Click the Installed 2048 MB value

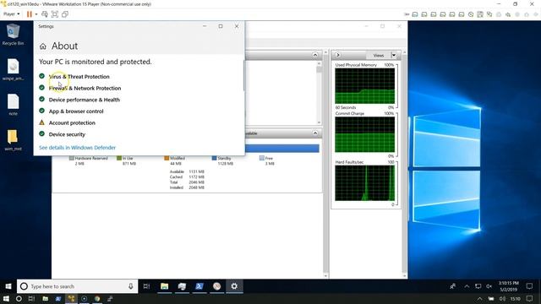point(196,187)
